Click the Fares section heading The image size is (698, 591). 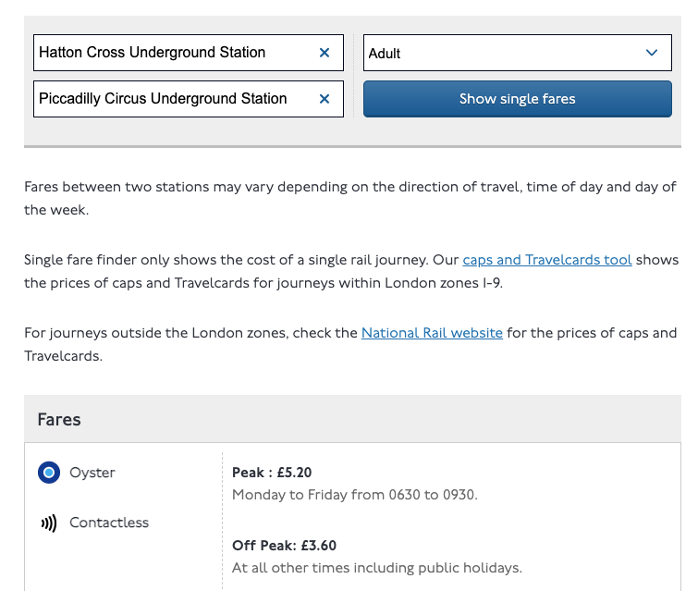pyautogui.click(x=59, y=420)
